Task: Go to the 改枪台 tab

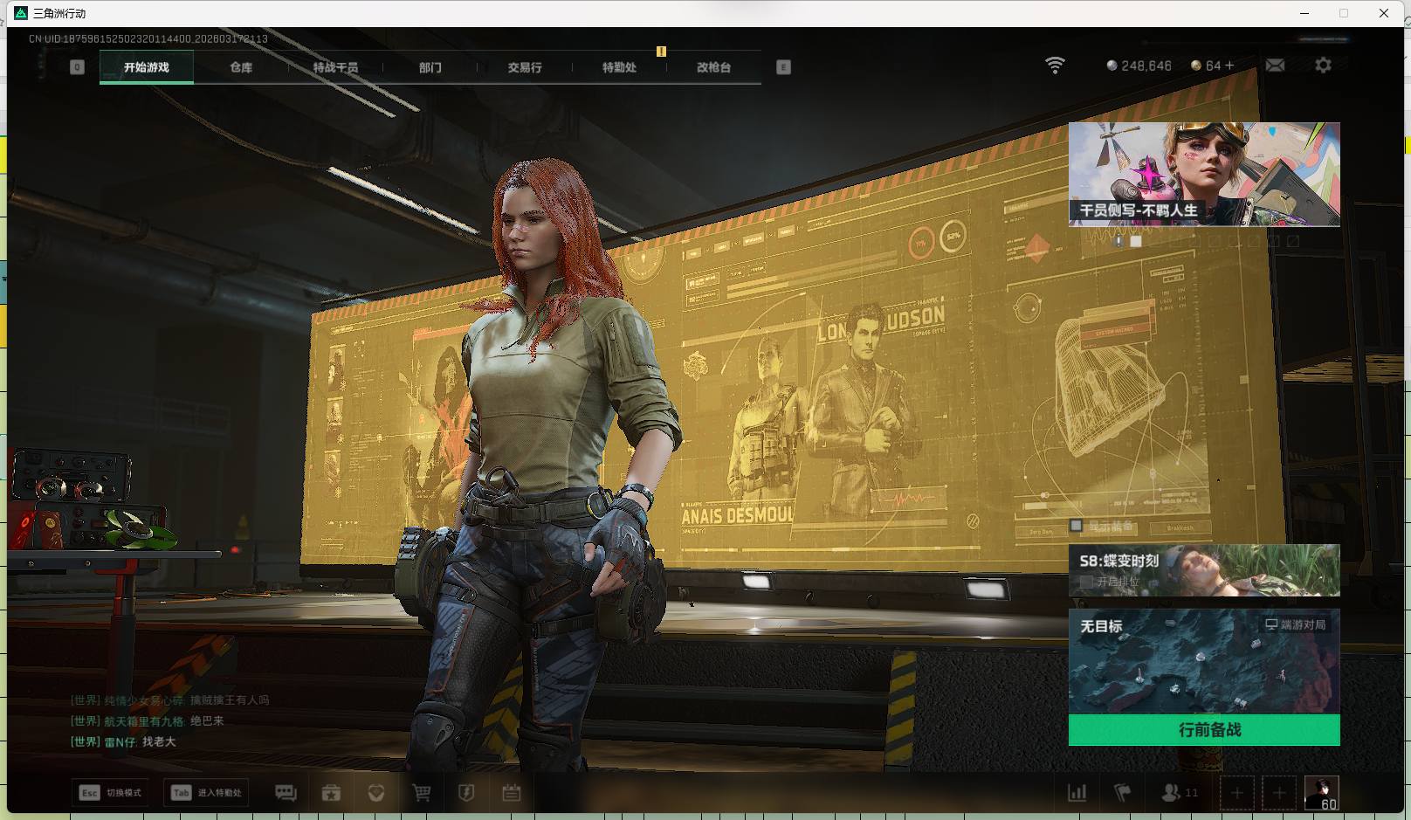Action: (x=713, y=67)
